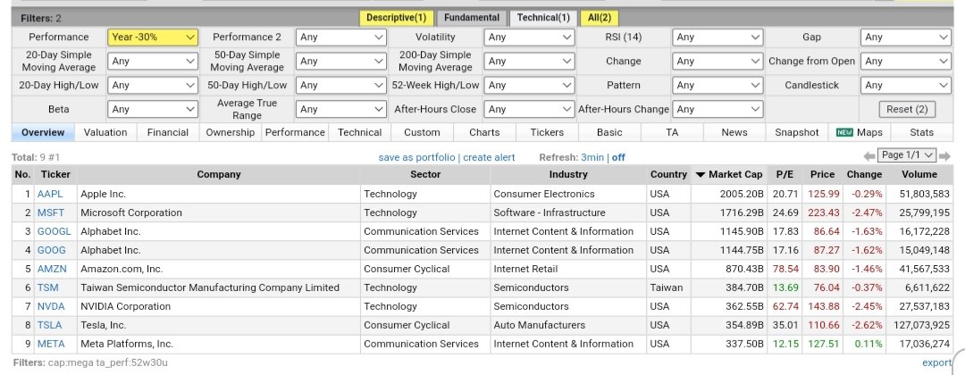The image size is (965, 375).
Task: Select the News view tab
Action: pyautogui.click(x=734, y=132)
